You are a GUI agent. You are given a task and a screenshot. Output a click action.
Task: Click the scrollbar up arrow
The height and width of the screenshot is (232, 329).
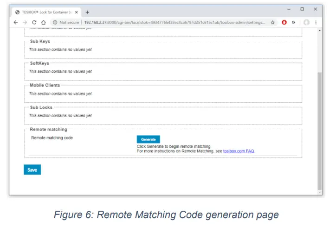pyautogui.click(x=320, y=31)
